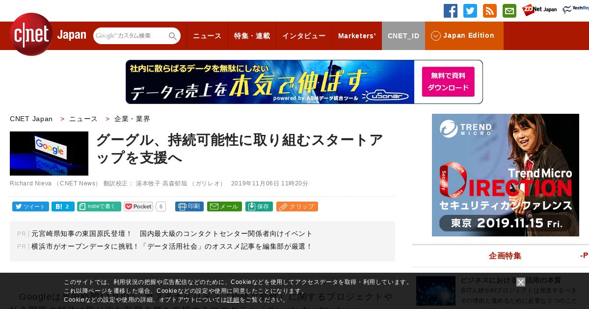Click the author name Richard Nieva

click(31, 183)
